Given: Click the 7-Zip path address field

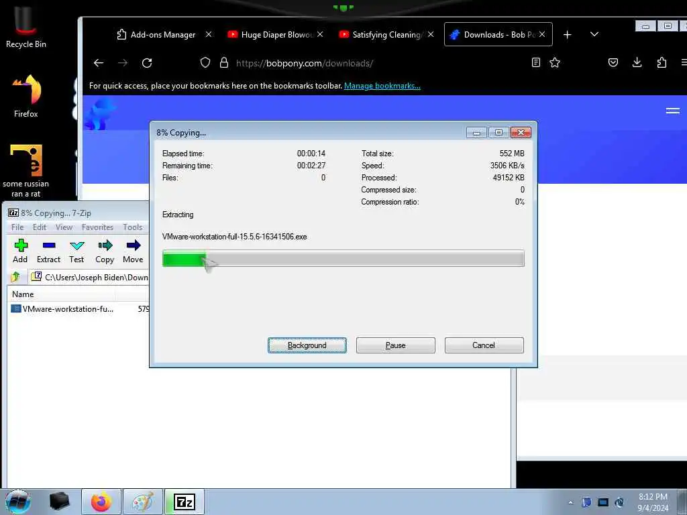Looking at the screenshot, I should click(x=89, y=277).
